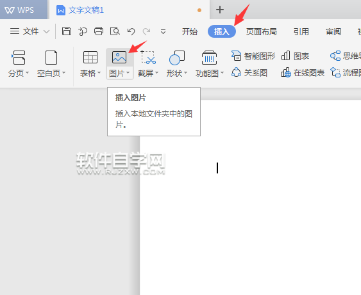Image resolution: width=361 pixels, height=295 pixels.
Task: Expand the 截屏 dropdown arrow
Action: coord(157,73)
